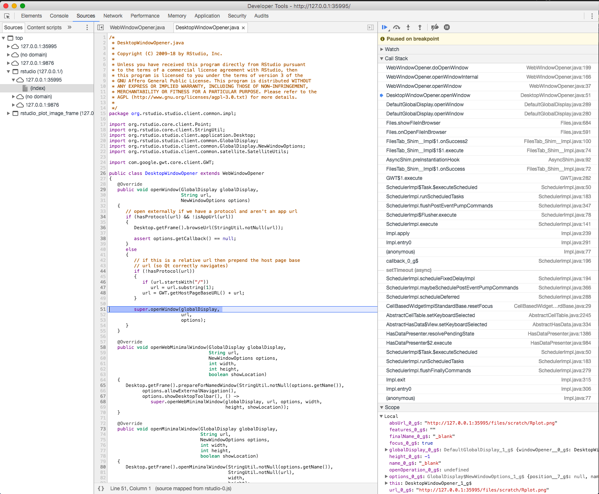Click the pretty-print braces icon in status bar
The height and width of the screenshot is (494, 599).
click(x=101, y=488)
